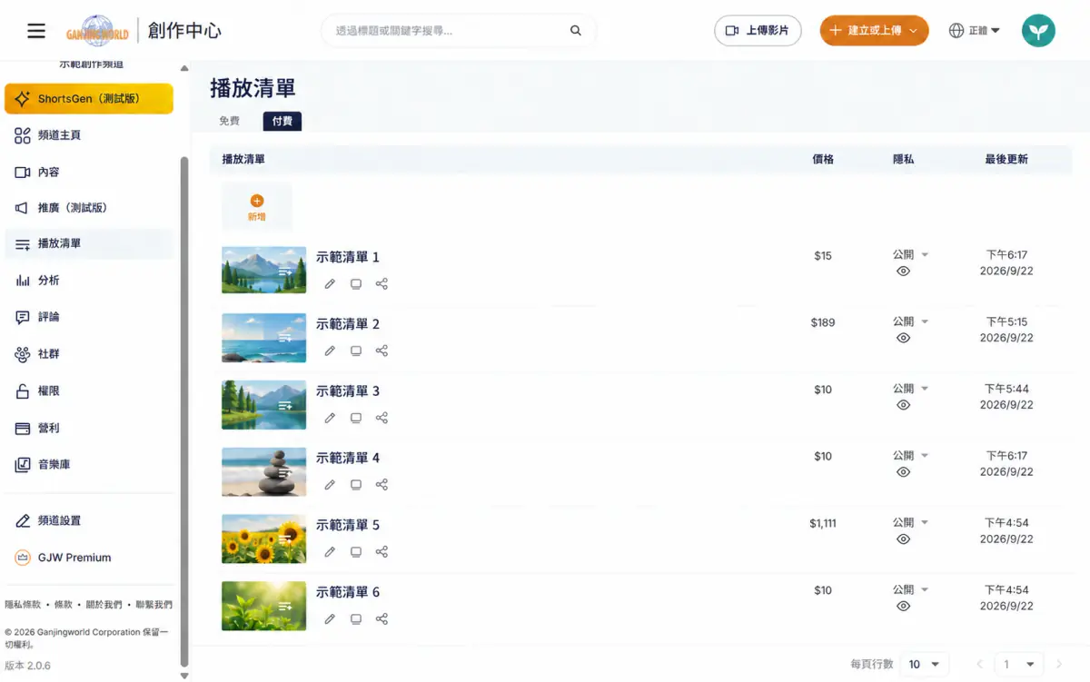Viewport: 1090px width, 682px height.
Task: Click the Gan Jing World logo
Action: click(x=97, y=31)
